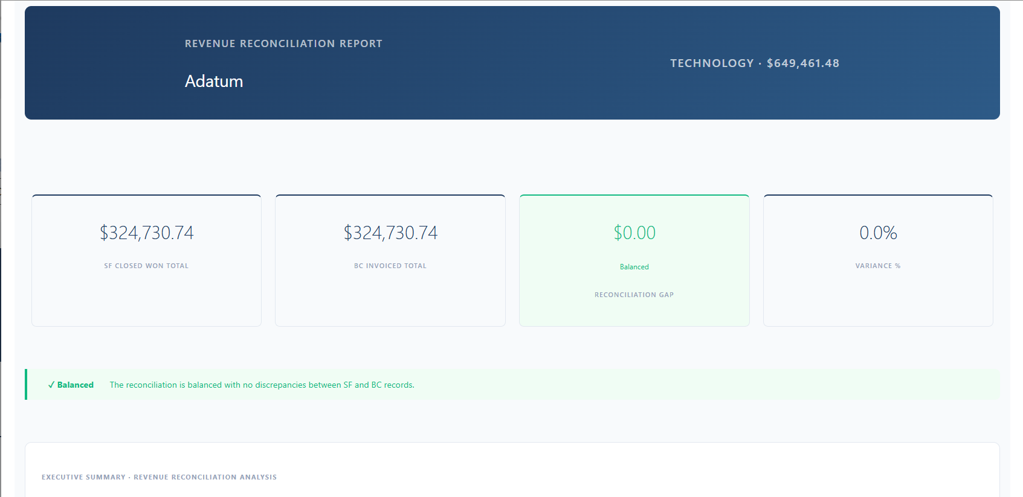
Task: Select the Adatum company title
Action: (214, 81)
